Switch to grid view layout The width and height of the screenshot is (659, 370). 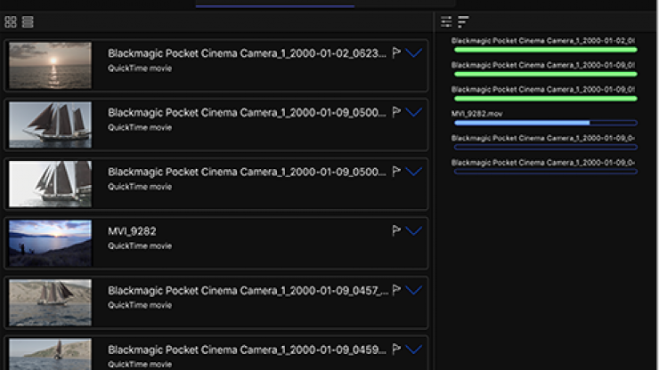tap(11, 21)
